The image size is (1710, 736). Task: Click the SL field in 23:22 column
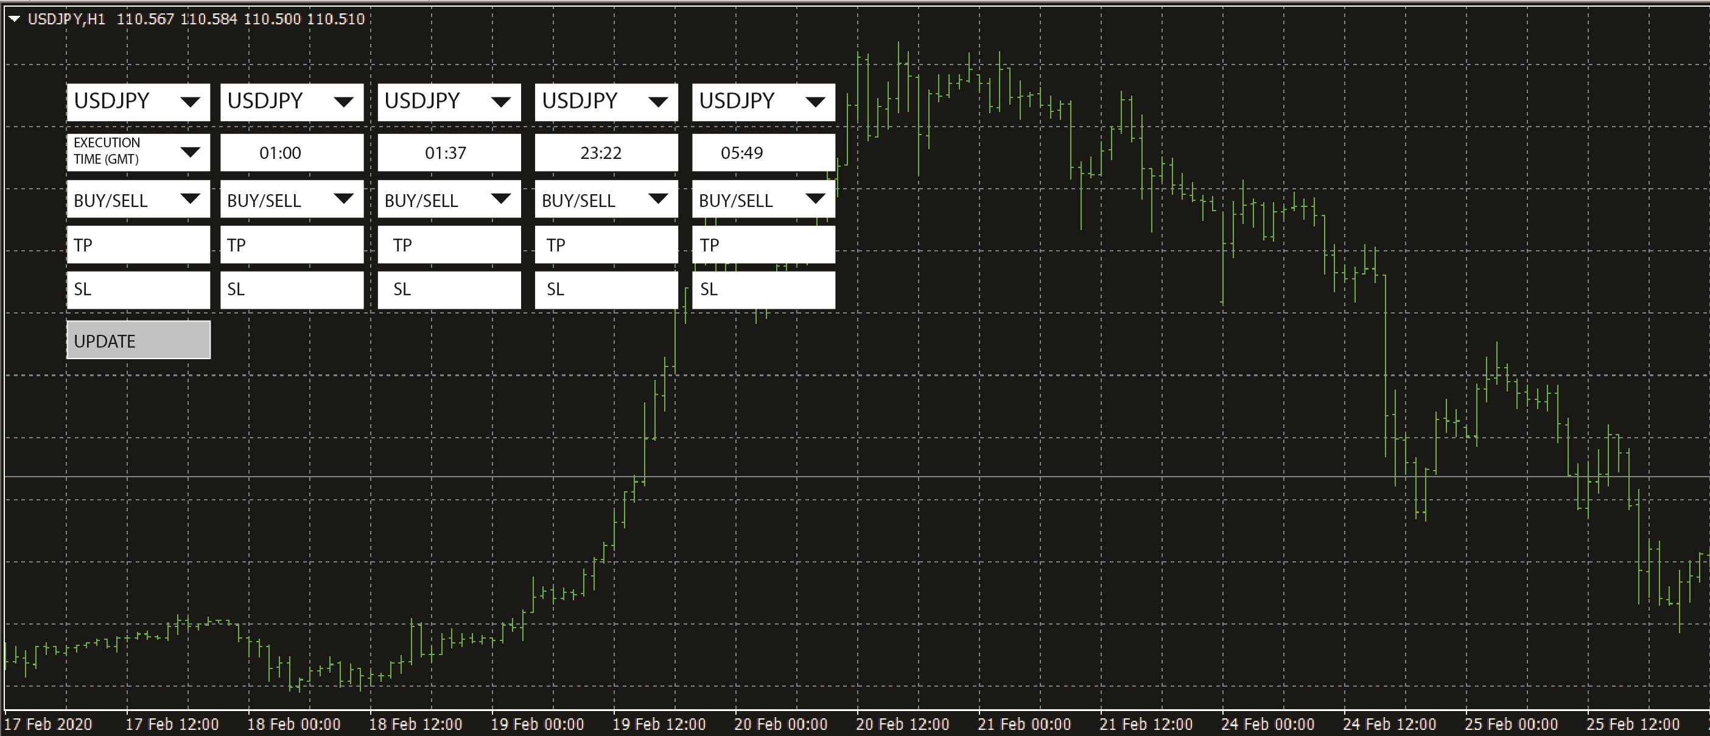tap(607, 290)
